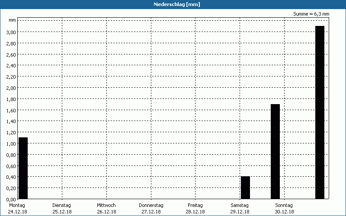Click the 'mm' unit label on axis
The width and height of the screenshot is (346, 216).
tap(13, 20)
